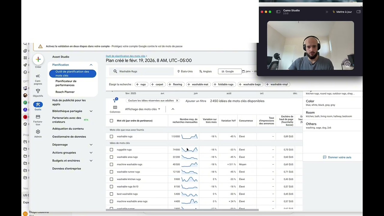Toggle the Camo Studio right panel icon
Viewport: 384px width, 216px height.
(x=358, y=12)
